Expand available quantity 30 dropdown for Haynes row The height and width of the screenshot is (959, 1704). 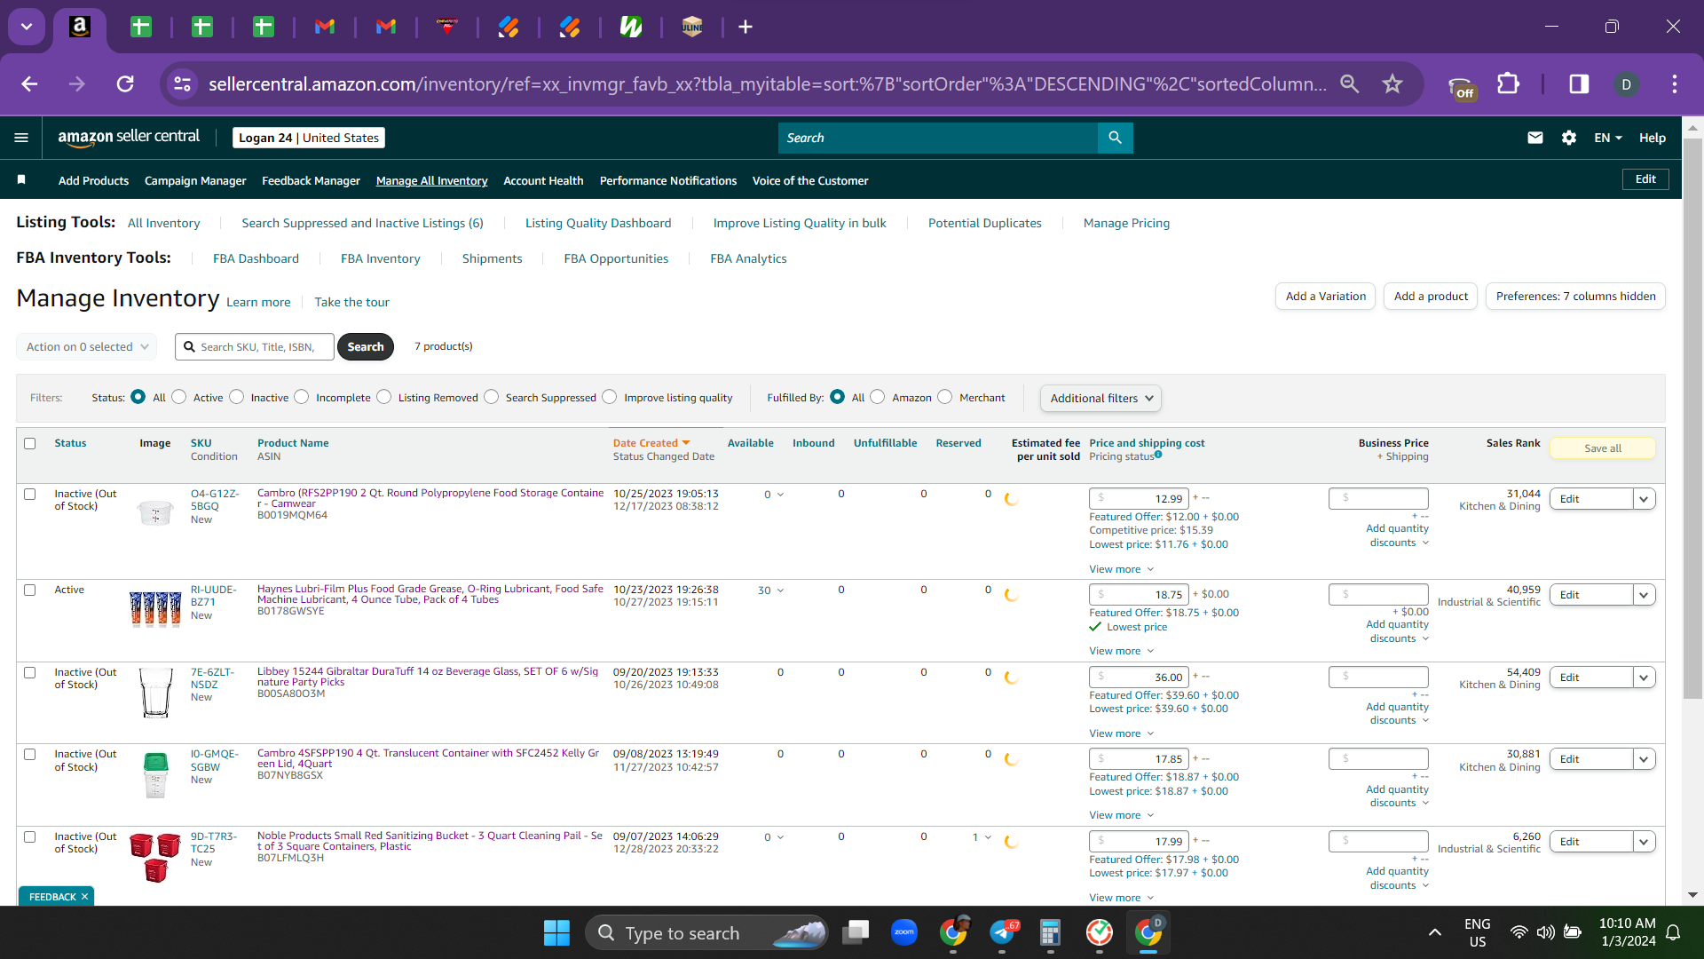coord(770,590)
